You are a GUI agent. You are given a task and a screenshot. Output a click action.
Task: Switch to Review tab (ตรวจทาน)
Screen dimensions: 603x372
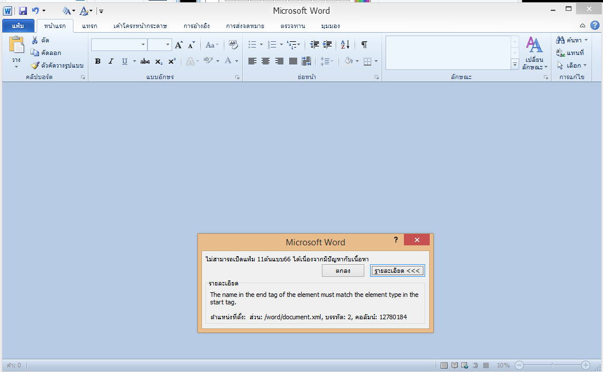pyautogui.click(x=293, y=26)
